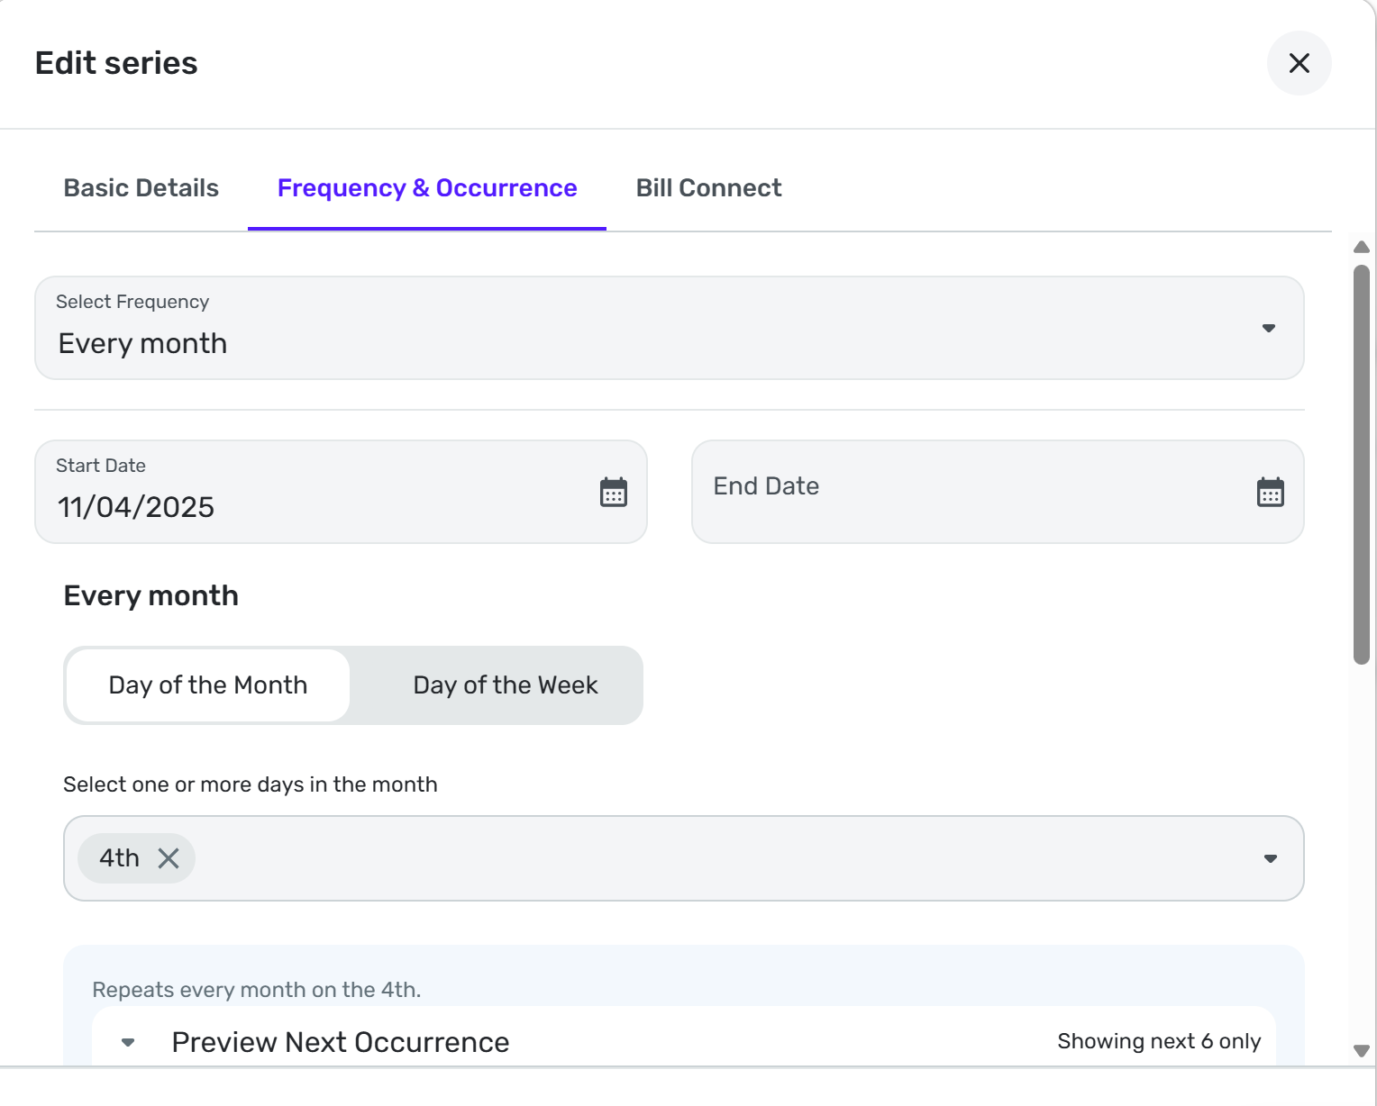The image size is (1377, 1106).
Task: Collapse the Preview Next Occurrence section
Action: click(x=128, y=1042)
